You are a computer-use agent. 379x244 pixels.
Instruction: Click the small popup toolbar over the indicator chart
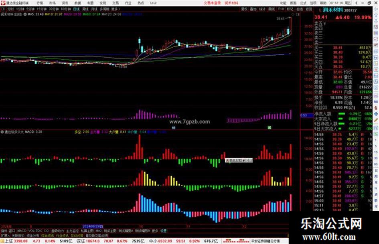click(239, 160)
